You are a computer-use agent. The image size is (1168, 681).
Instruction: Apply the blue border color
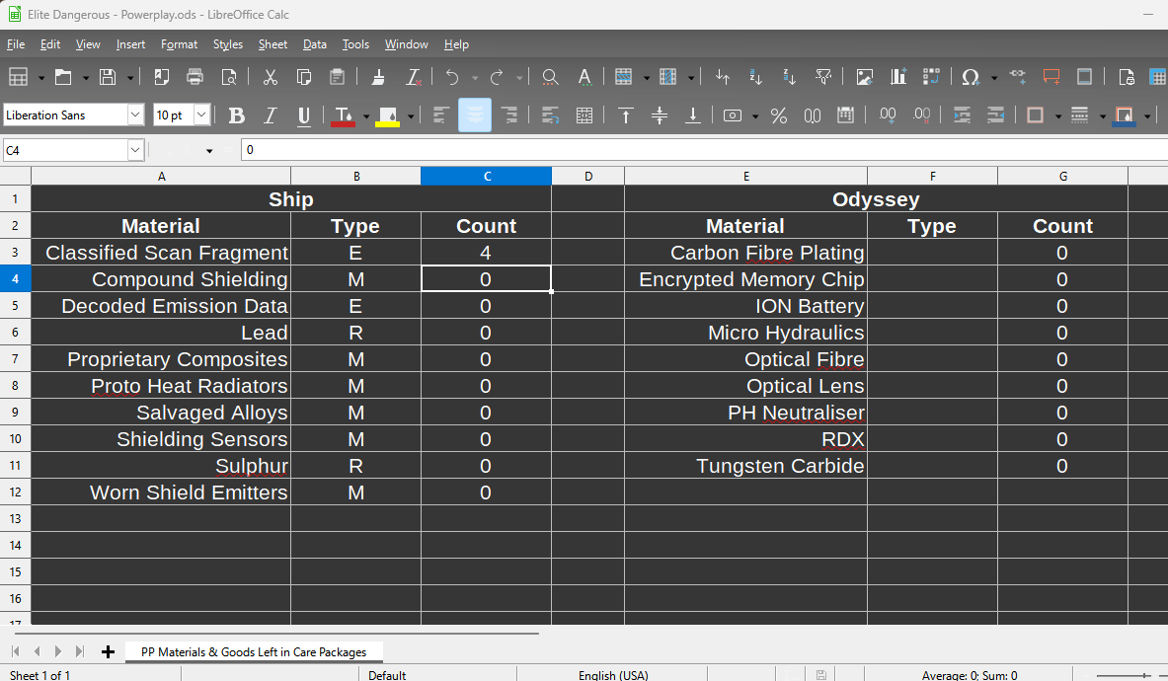(1124, 116)
